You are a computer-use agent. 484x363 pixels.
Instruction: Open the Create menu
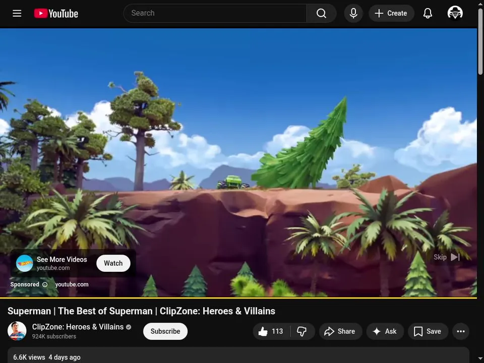point(391,13)
